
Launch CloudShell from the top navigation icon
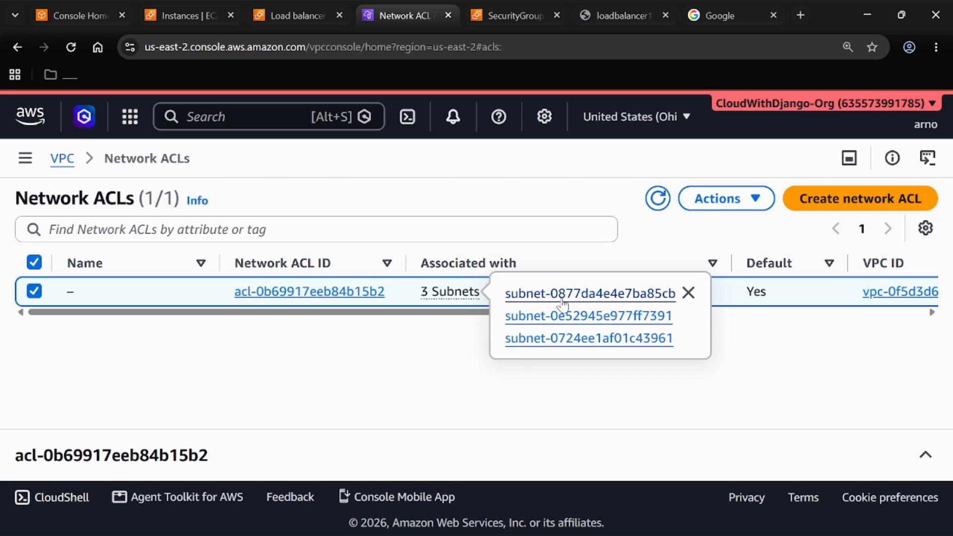point(408,117)
